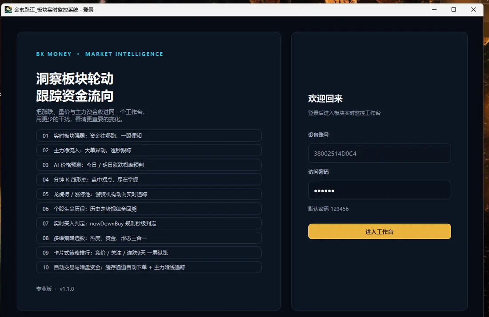The width and height of the screenshot is (489, 317).
Task: Select feature row 05 龙虎榜 / 涨停池
Action: click(149, 194)
